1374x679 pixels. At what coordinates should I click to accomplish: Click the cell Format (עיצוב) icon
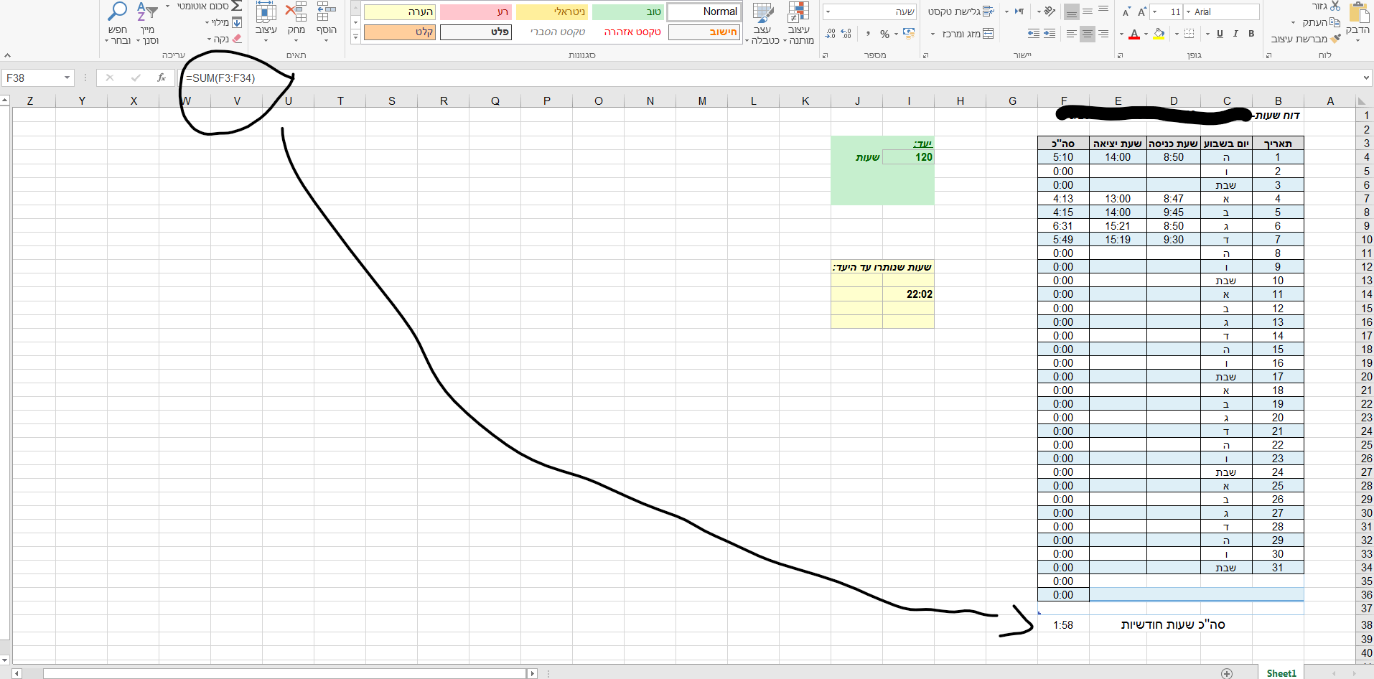[x=266, y=11]
